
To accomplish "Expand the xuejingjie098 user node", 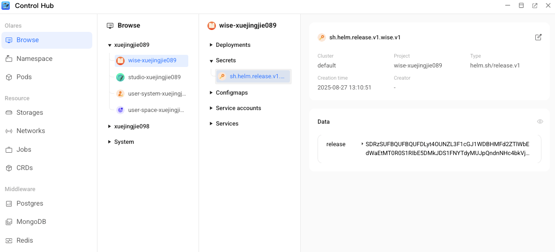I will click(110, 126).
